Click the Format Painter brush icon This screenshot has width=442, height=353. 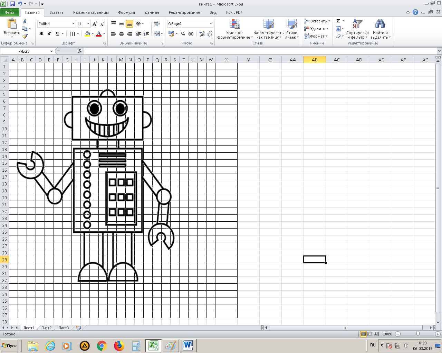tap(25, 36)
